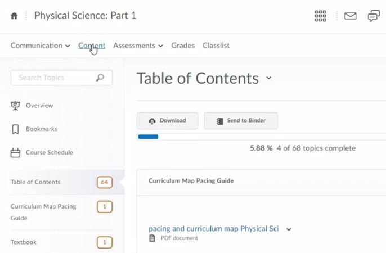Click the search magnifier icon
Image resolution: width=386 pixels, height=253 pixels.
point(100,78)
